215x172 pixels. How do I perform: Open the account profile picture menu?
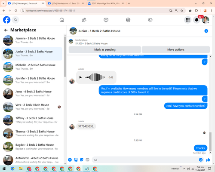206,20
